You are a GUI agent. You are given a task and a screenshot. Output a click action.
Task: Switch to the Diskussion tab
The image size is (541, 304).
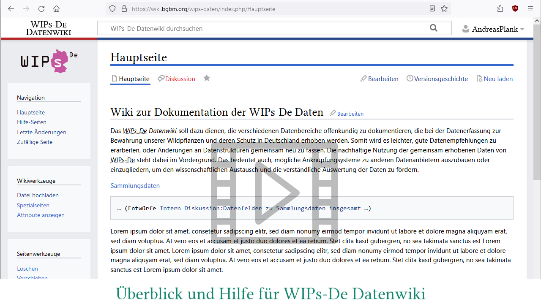(x=180, y=79)
